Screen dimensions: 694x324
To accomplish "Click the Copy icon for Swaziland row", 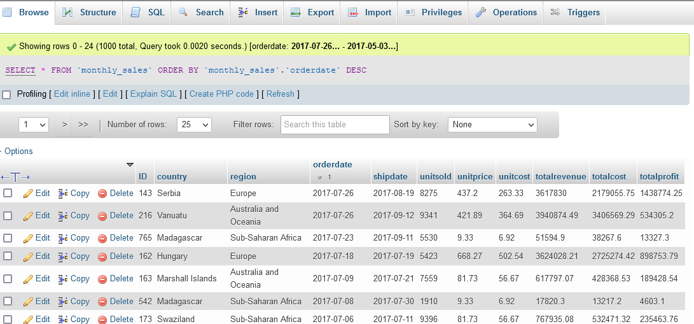I will (63, 319).
